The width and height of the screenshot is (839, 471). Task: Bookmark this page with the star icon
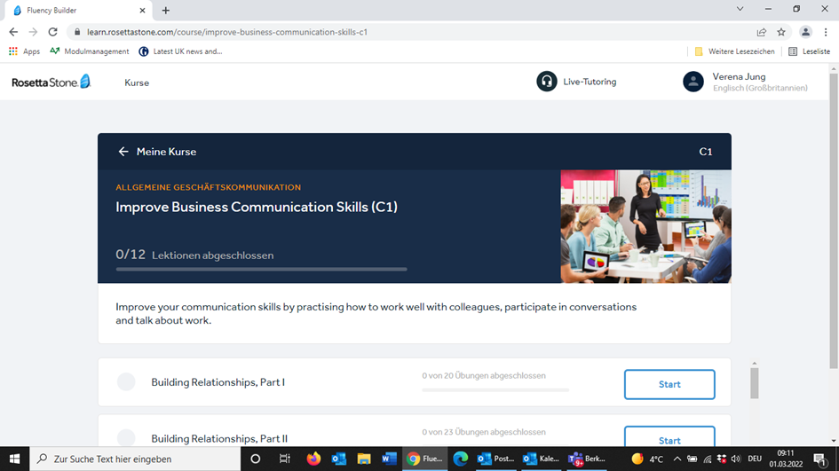(x=781, y=32)
